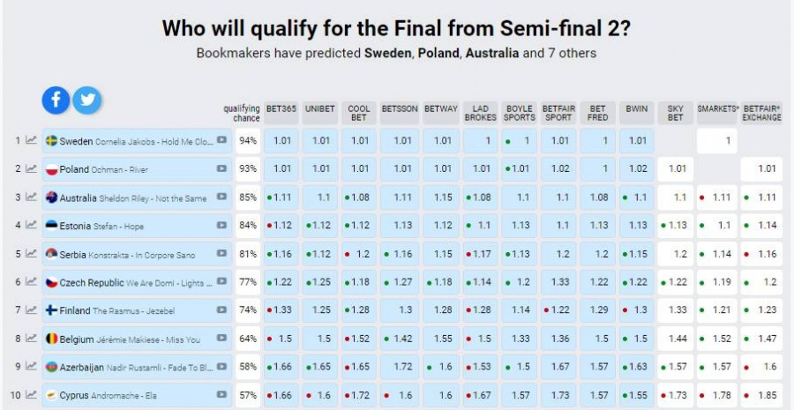Click the qualifying chance column header
794x410 pixels.
[x=242, y=113]
